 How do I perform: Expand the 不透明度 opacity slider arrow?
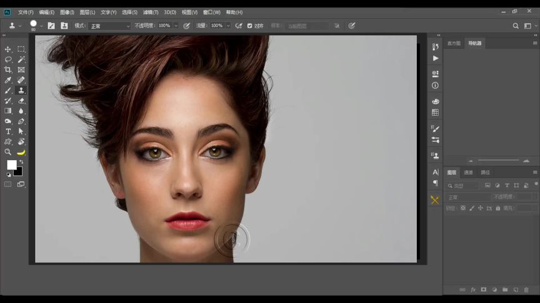pos(176,26)
